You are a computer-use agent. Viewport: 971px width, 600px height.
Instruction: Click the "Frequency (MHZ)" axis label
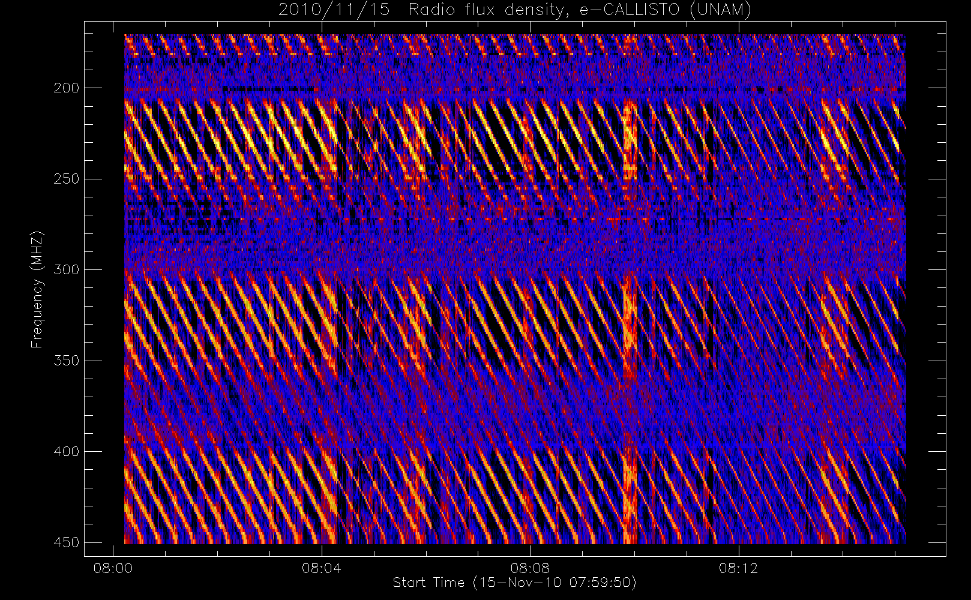click(x=37, y=289)
